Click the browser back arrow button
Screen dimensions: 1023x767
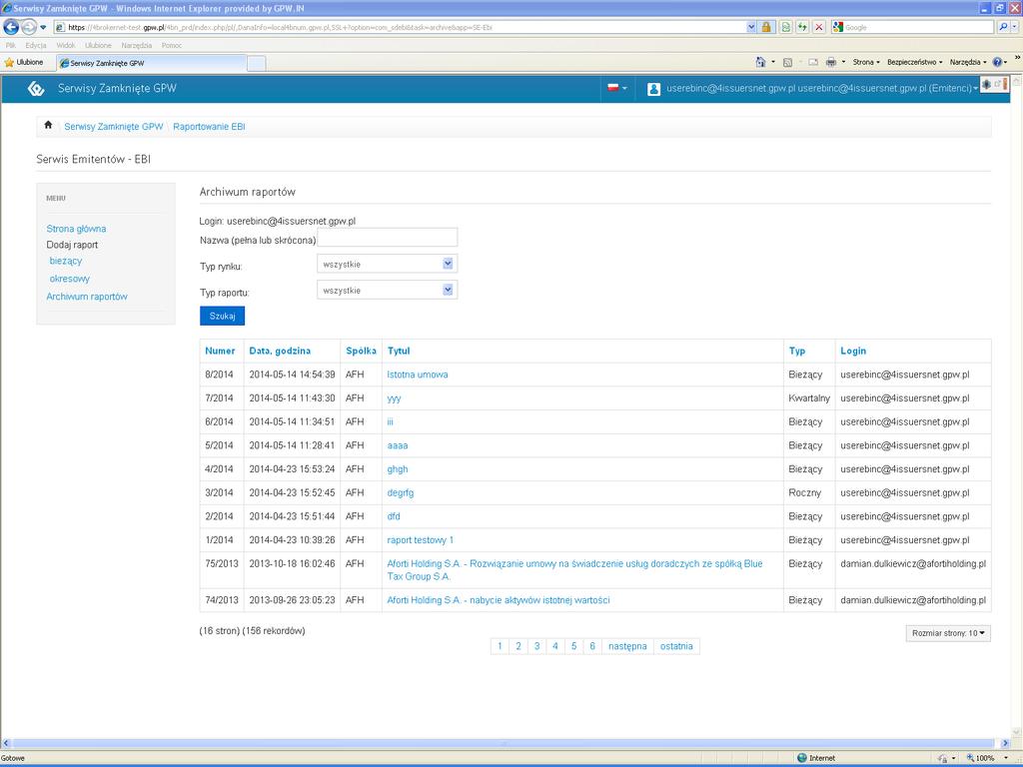coord(11,27)
